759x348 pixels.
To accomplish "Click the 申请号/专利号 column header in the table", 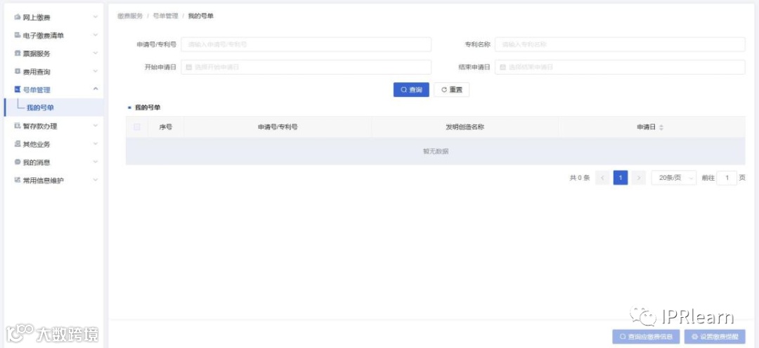I will pyautogui.click(x=278, y=127).
